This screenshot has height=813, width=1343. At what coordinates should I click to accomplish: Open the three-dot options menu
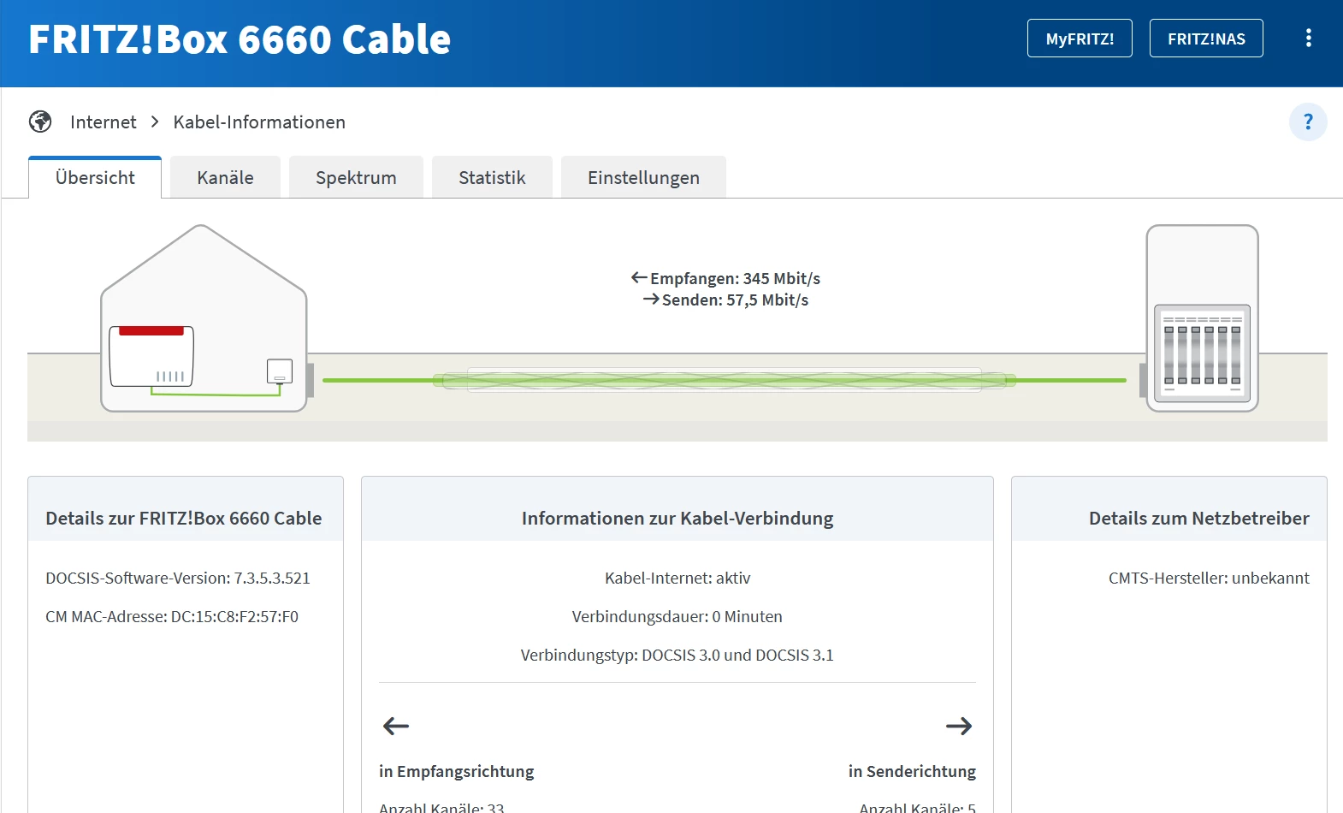point(1308,39)
